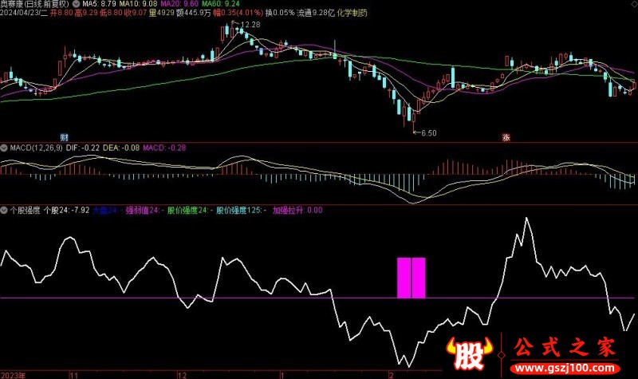Click the blue 财 event marker
The image size is (638, 379).
(x=65, y=136)
